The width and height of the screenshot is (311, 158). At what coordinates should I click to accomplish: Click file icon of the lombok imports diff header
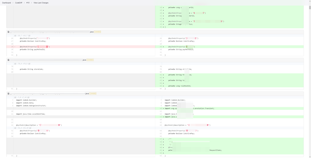click(x=9, y=93)
